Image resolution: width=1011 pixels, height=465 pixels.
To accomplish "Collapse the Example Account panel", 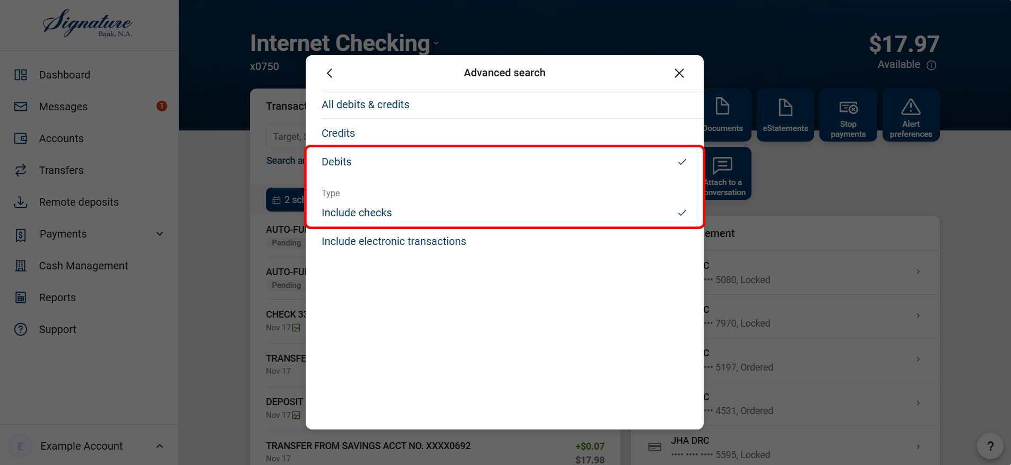I will pyautogui.click(x=160, y=445).
